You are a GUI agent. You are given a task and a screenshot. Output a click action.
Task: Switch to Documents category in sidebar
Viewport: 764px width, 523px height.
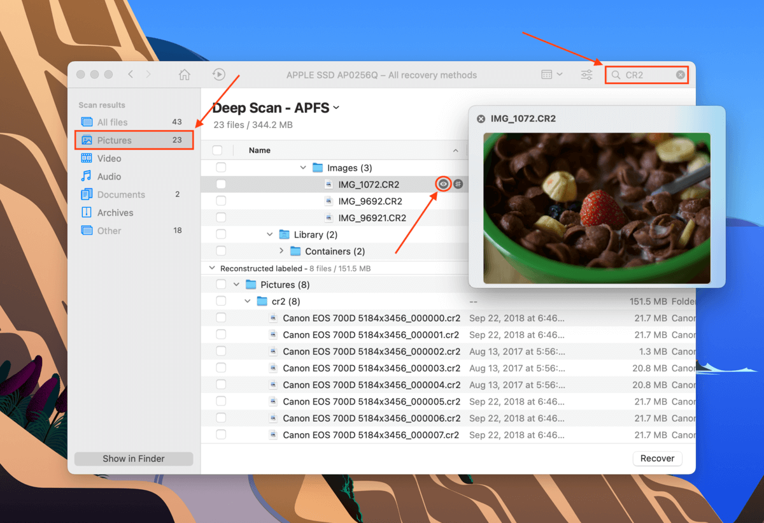[x=121, y=194]
